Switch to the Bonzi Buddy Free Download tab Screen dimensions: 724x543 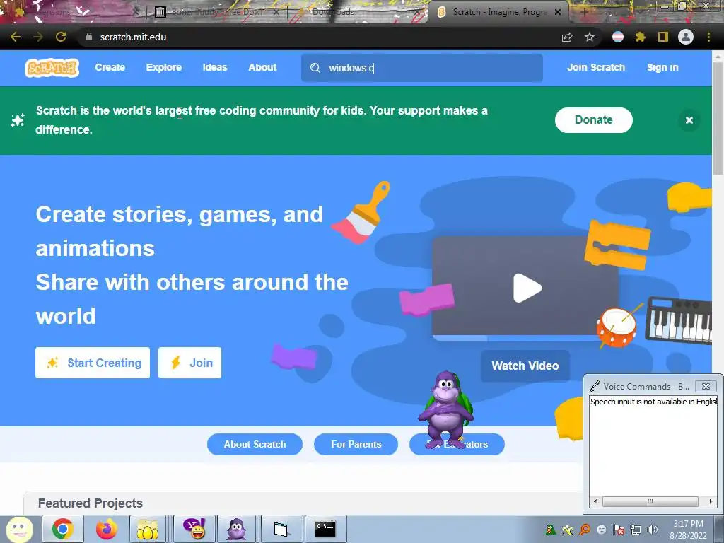coord(217,12)
